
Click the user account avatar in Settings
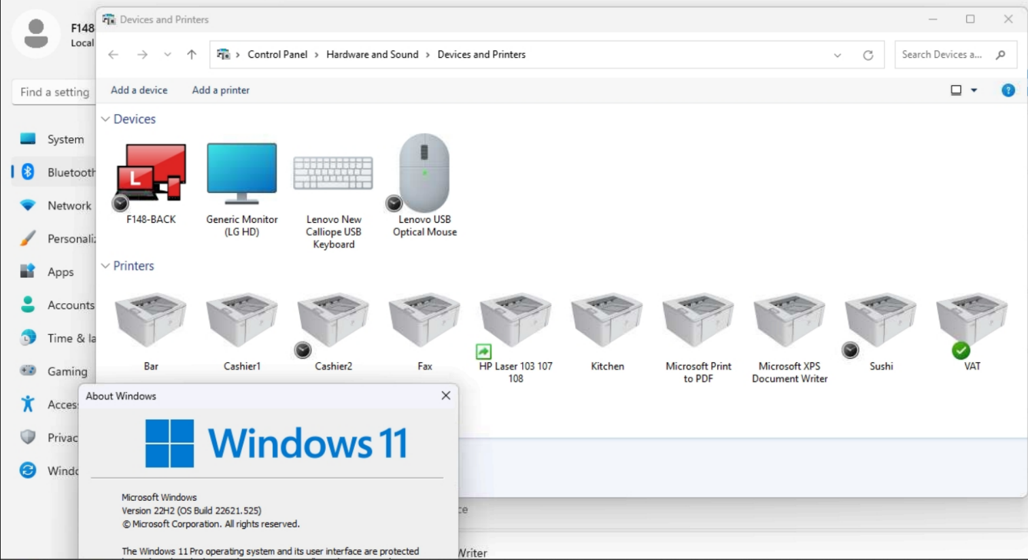[36, 34]
